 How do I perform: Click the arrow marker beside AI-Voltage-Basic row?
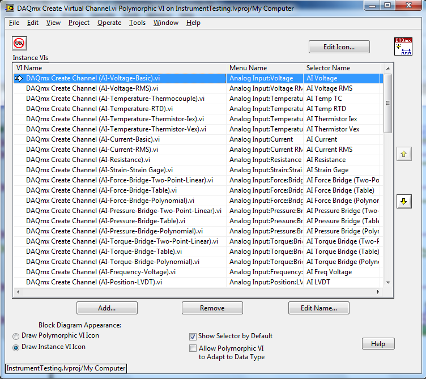19,79
